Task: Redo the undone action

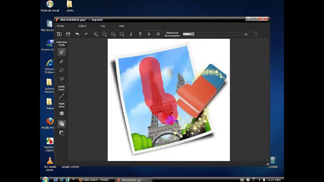Action: tap(86, 34)
